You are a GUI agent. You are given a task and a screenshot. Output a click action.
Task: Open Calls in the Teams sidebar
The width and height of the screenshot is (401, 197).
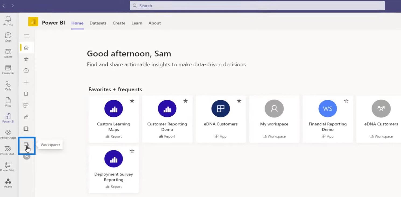[8, 86]
